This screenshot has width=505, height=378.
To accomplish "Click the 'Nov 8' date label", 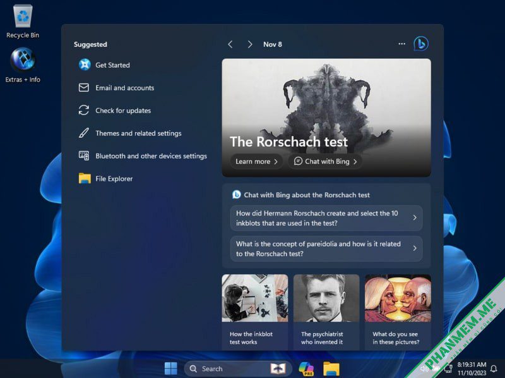I will (x=273, y=44).
